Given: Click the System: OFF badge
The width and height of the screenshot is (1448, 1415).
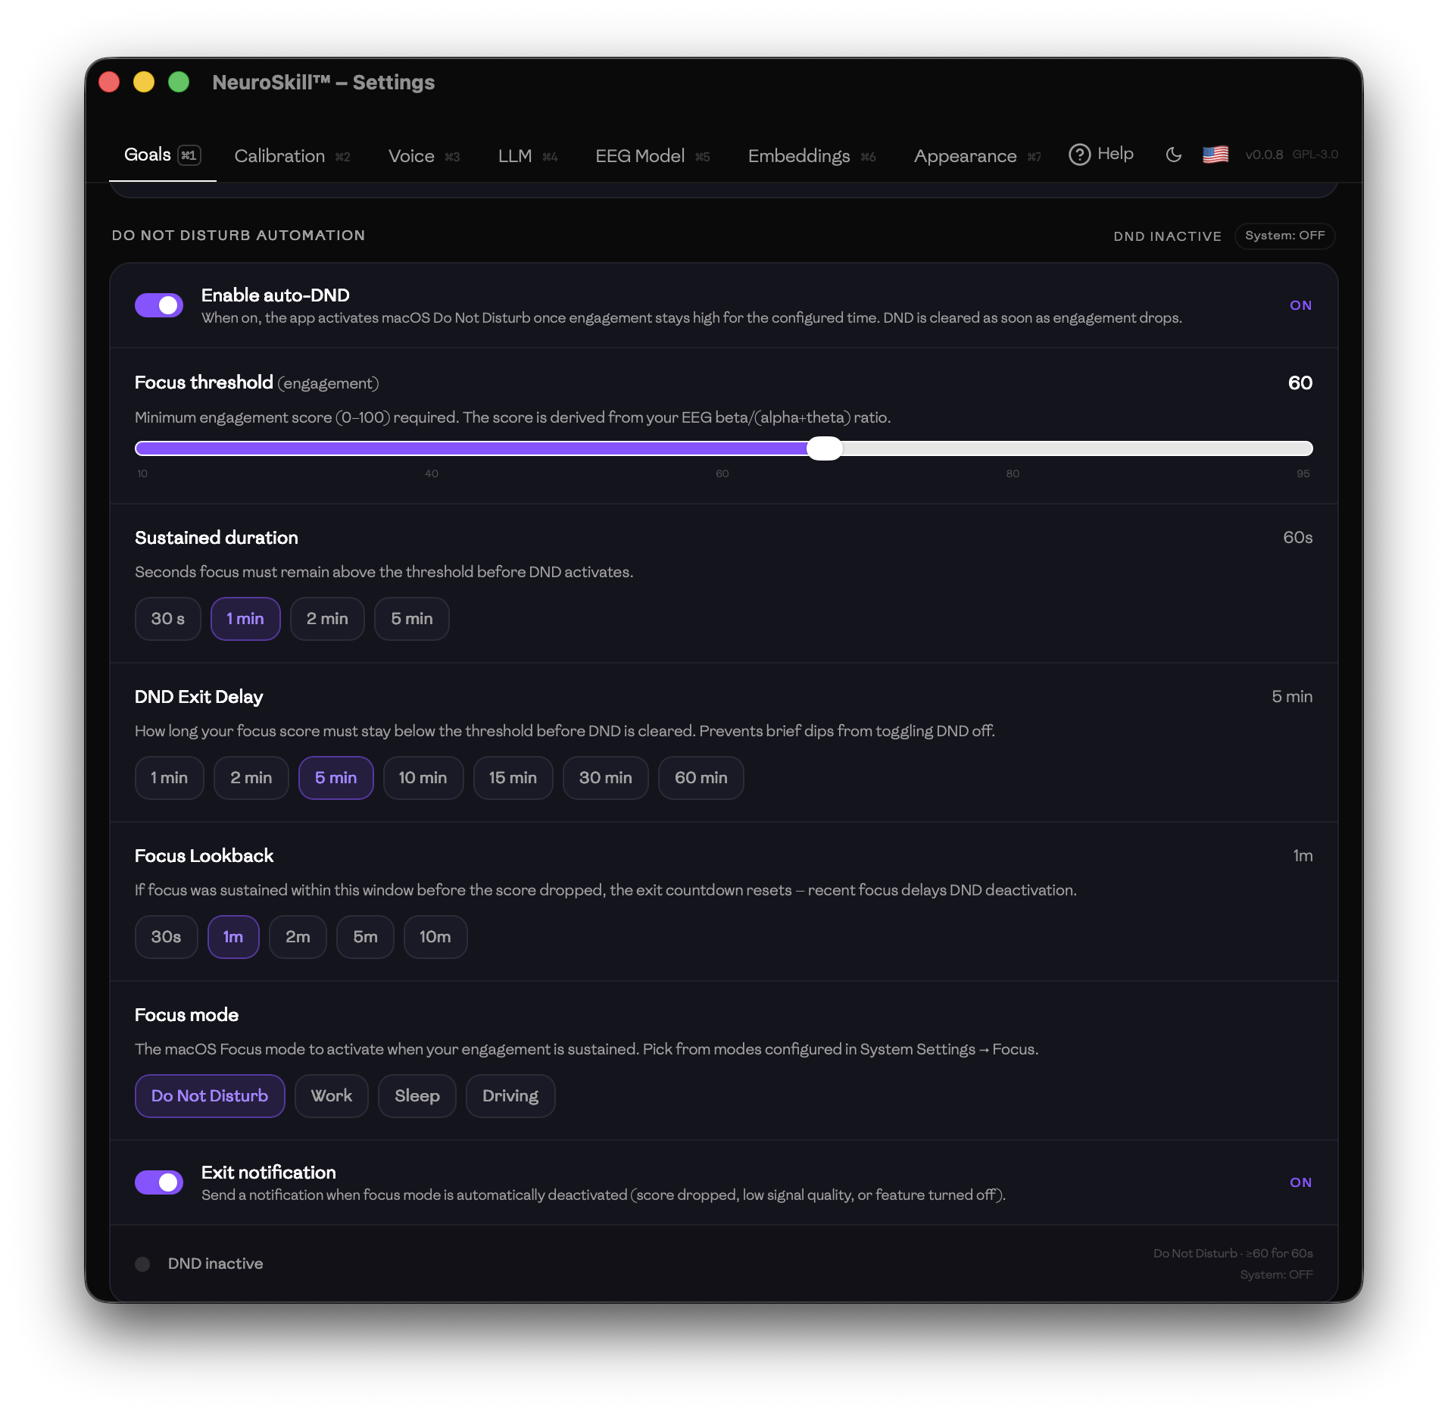Looking at the screenshot, I should click(1284, 236).
